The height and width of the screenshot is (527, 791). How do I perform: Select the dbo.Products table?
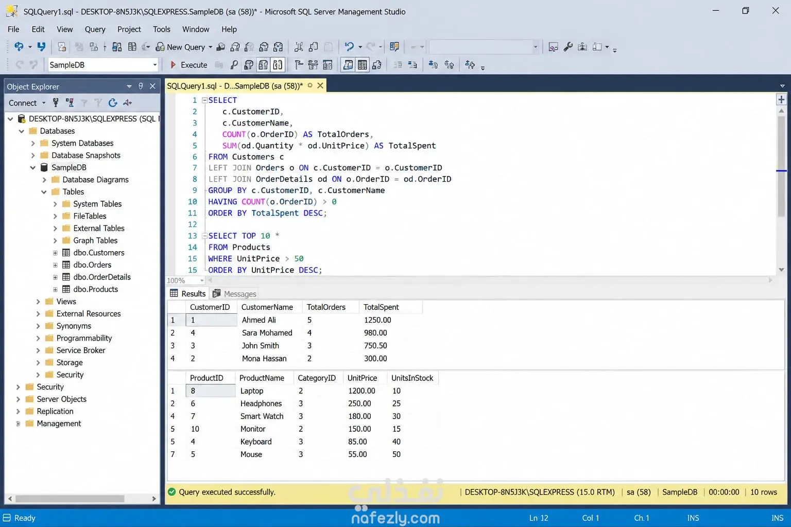point(95,289)
